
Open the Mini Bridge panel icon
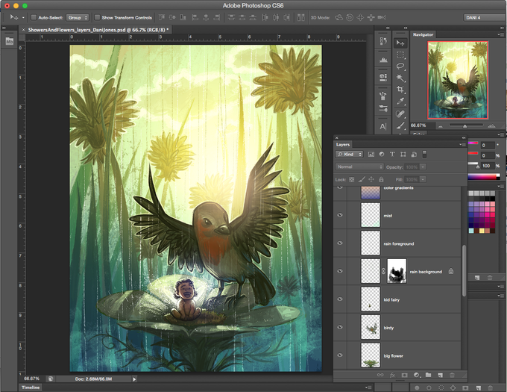pyautogui.click(x=10, y=41)
